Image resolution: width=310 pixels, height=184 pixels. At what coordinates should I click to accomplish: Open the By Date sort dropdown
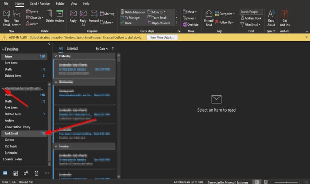(x=102, y=49)
